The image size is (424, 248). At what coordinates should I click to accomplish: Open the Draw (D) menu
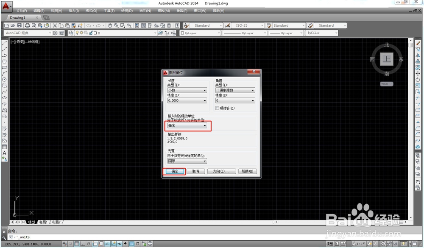coord(127,11)
